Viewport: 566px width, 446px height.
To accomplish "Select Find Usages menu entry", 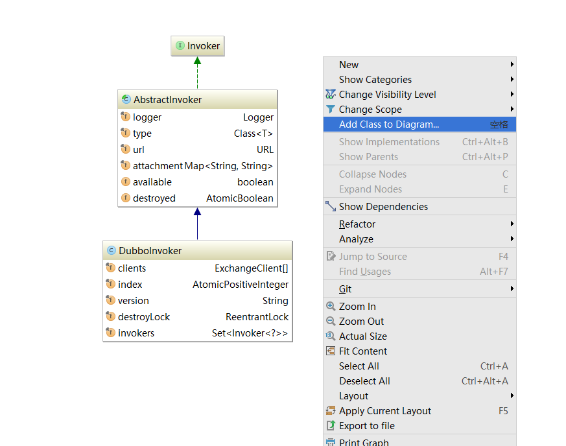I will [x=419, y=272].
